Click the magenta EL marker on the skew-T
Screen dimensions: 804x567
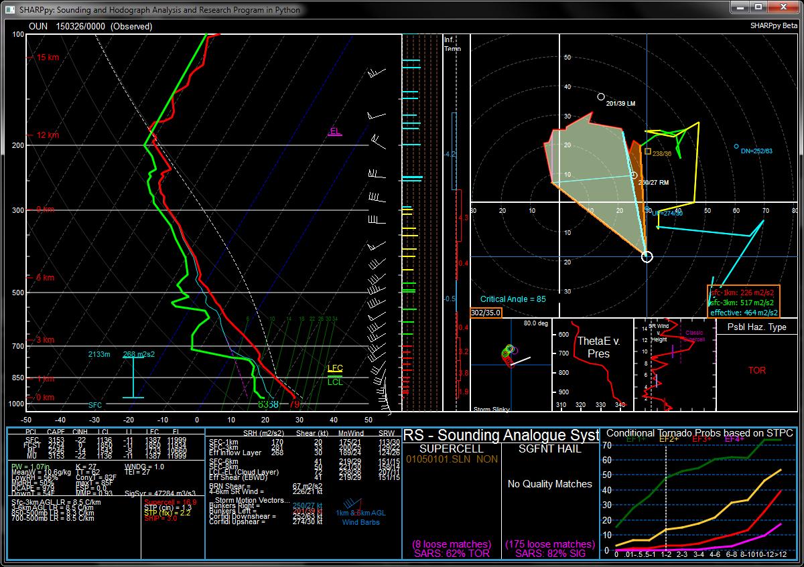[x=335, y=131]
